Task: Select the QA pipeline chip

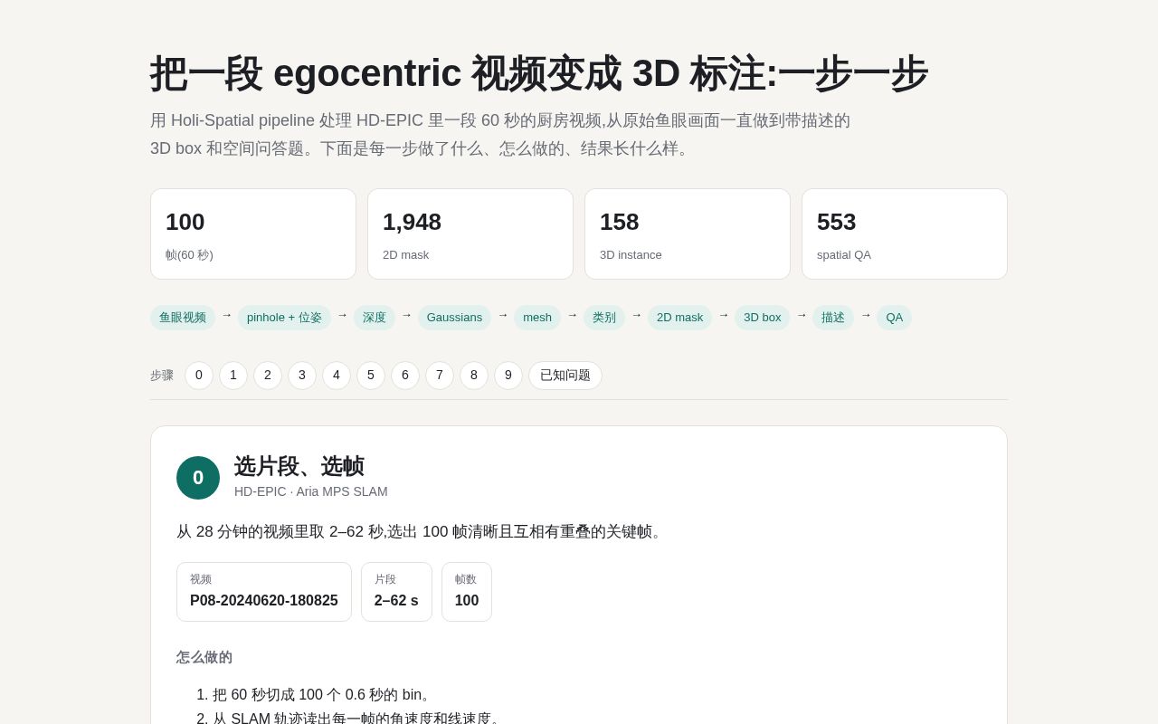Action: point(894,318)
